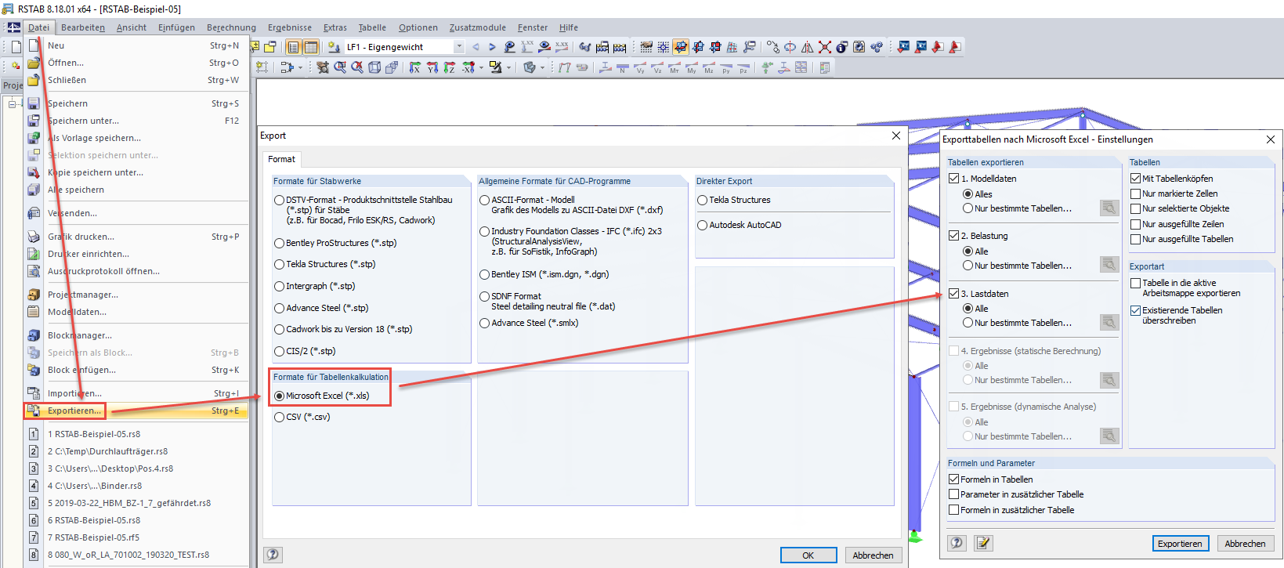Toggle the 3. Lastdaten checkbox
Viewport: 1284px width, 568px height.
(953, 294)
